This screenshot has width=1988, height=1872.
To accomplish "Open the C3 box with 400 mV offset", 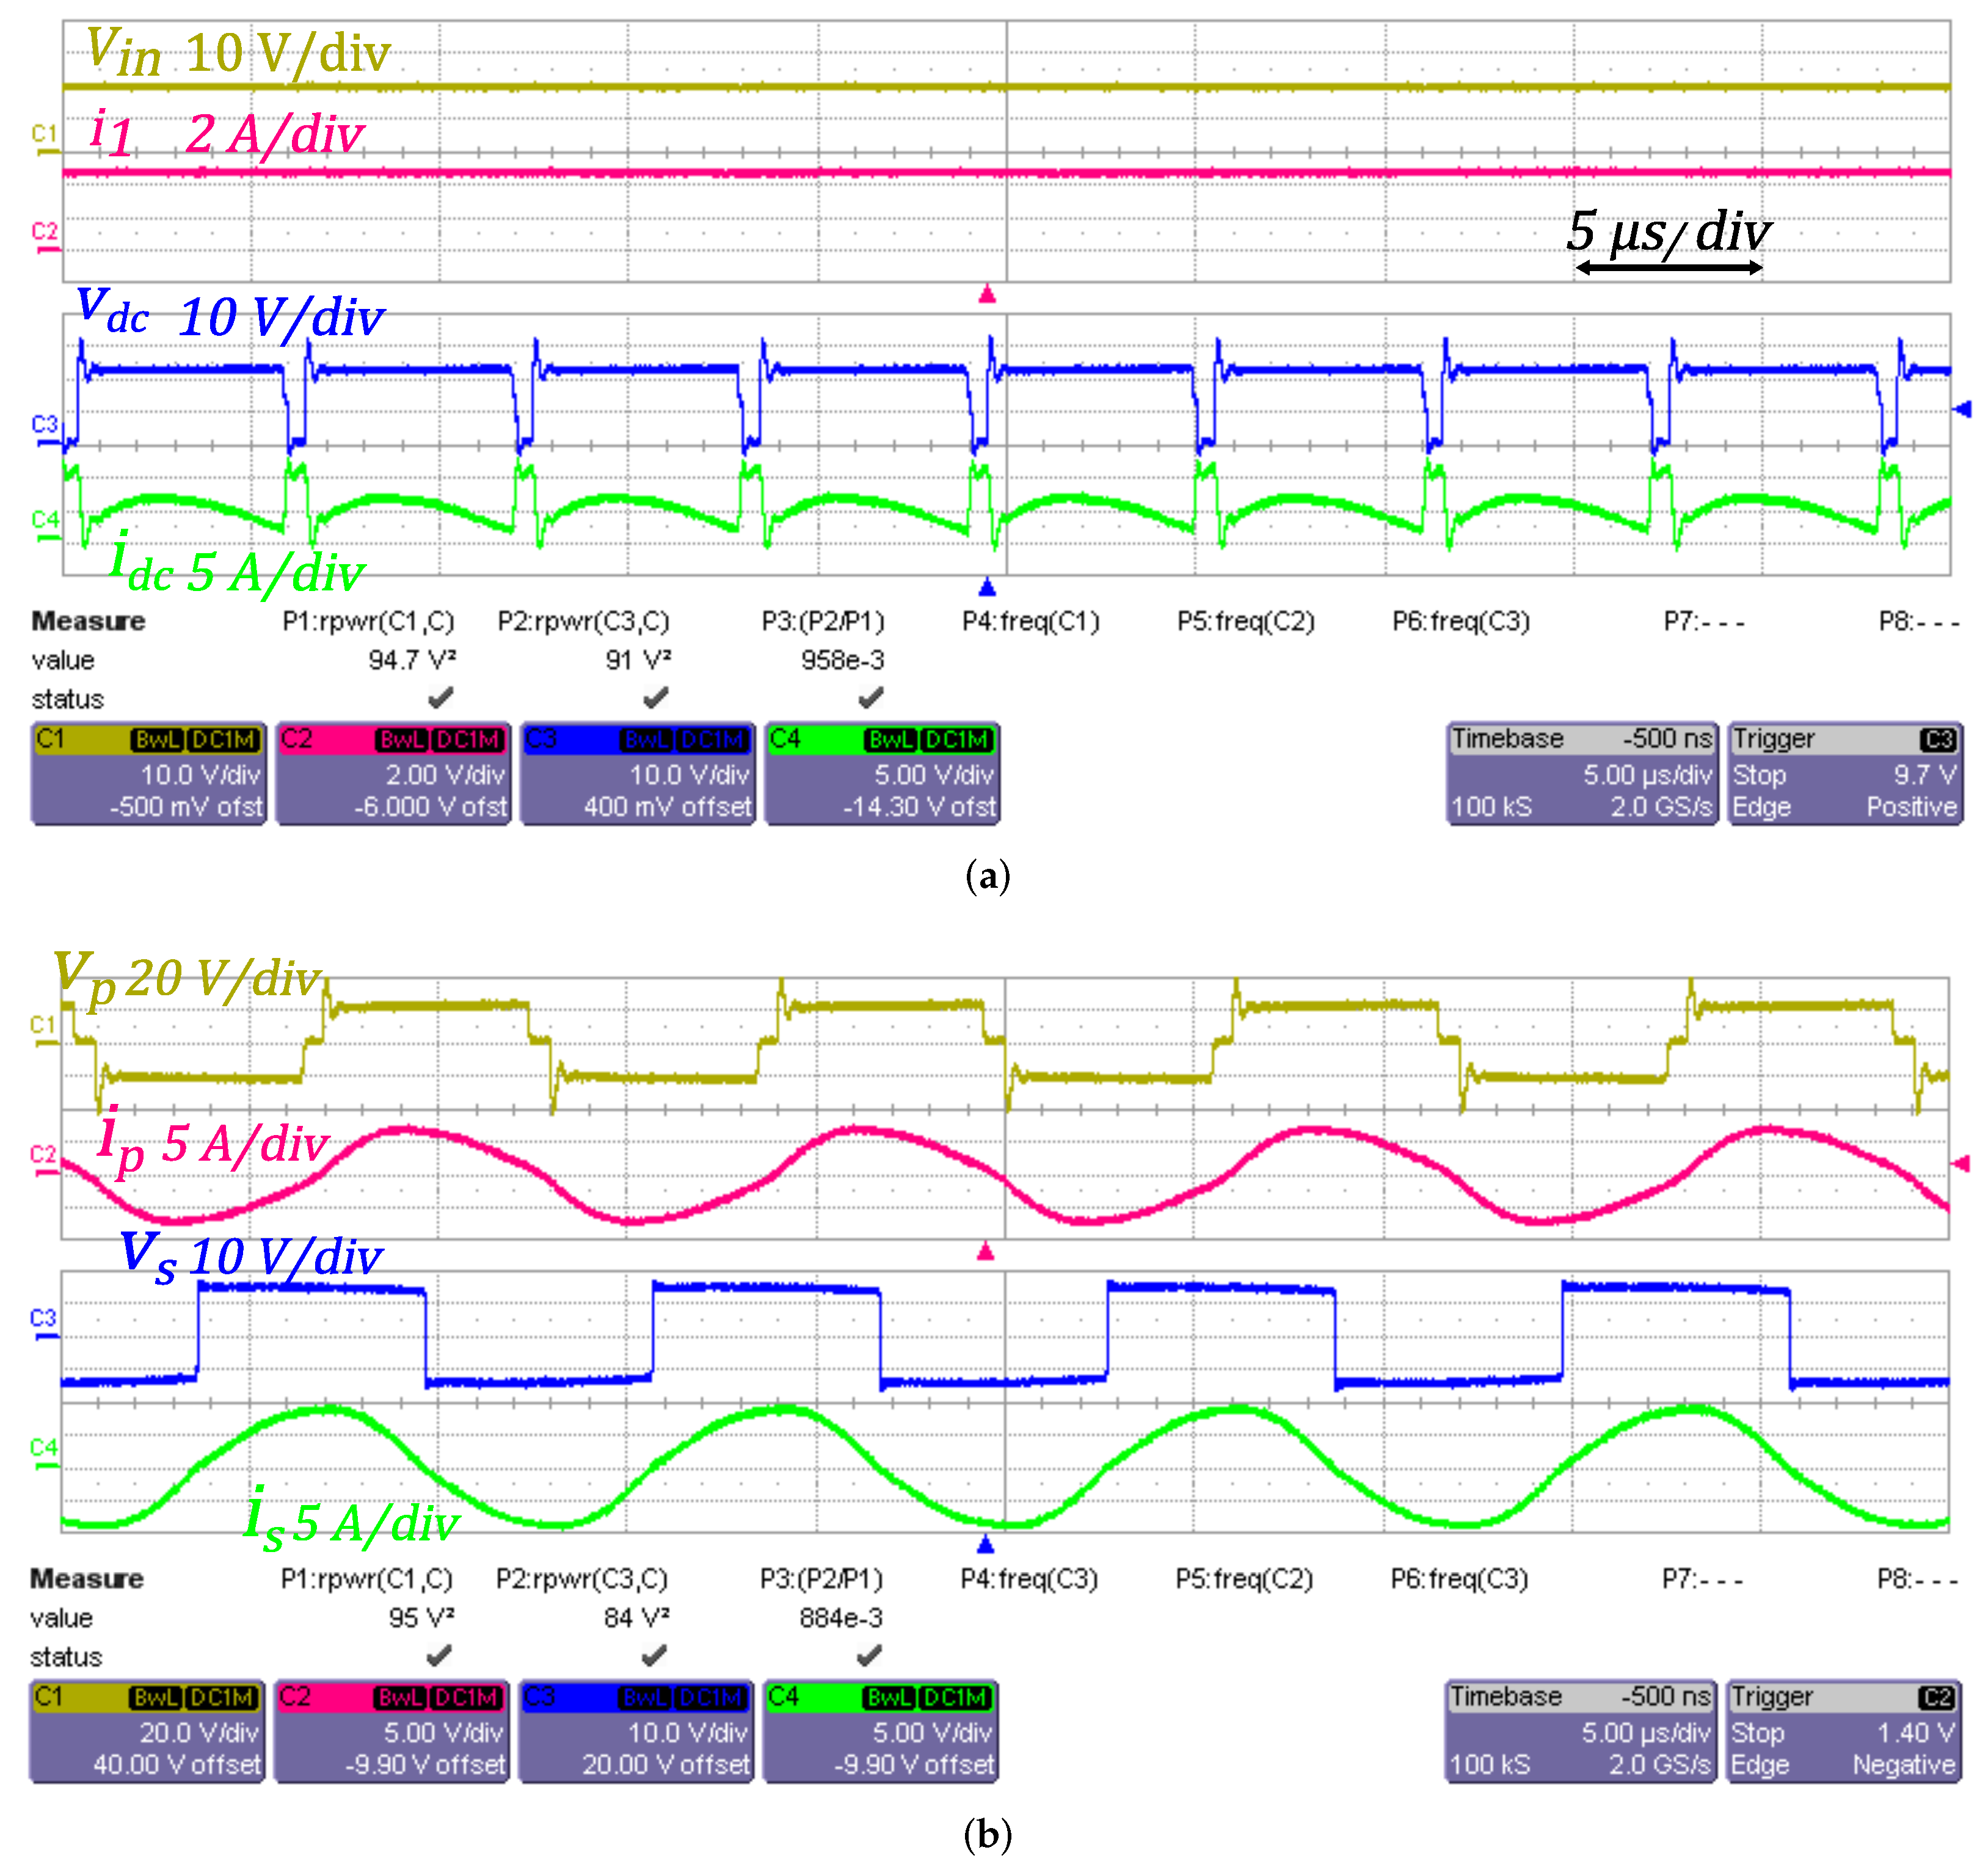I will tap(638, 774).
